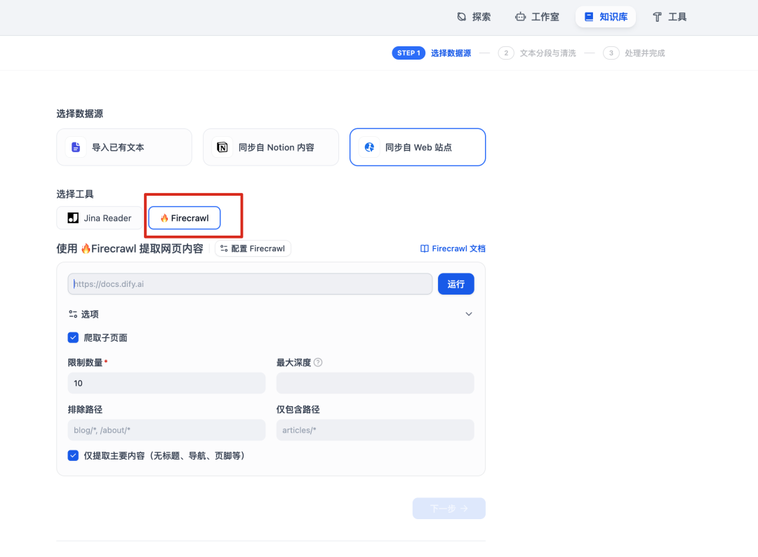
Task: Click step 2 文本分段与清洗
Action: 537,53
